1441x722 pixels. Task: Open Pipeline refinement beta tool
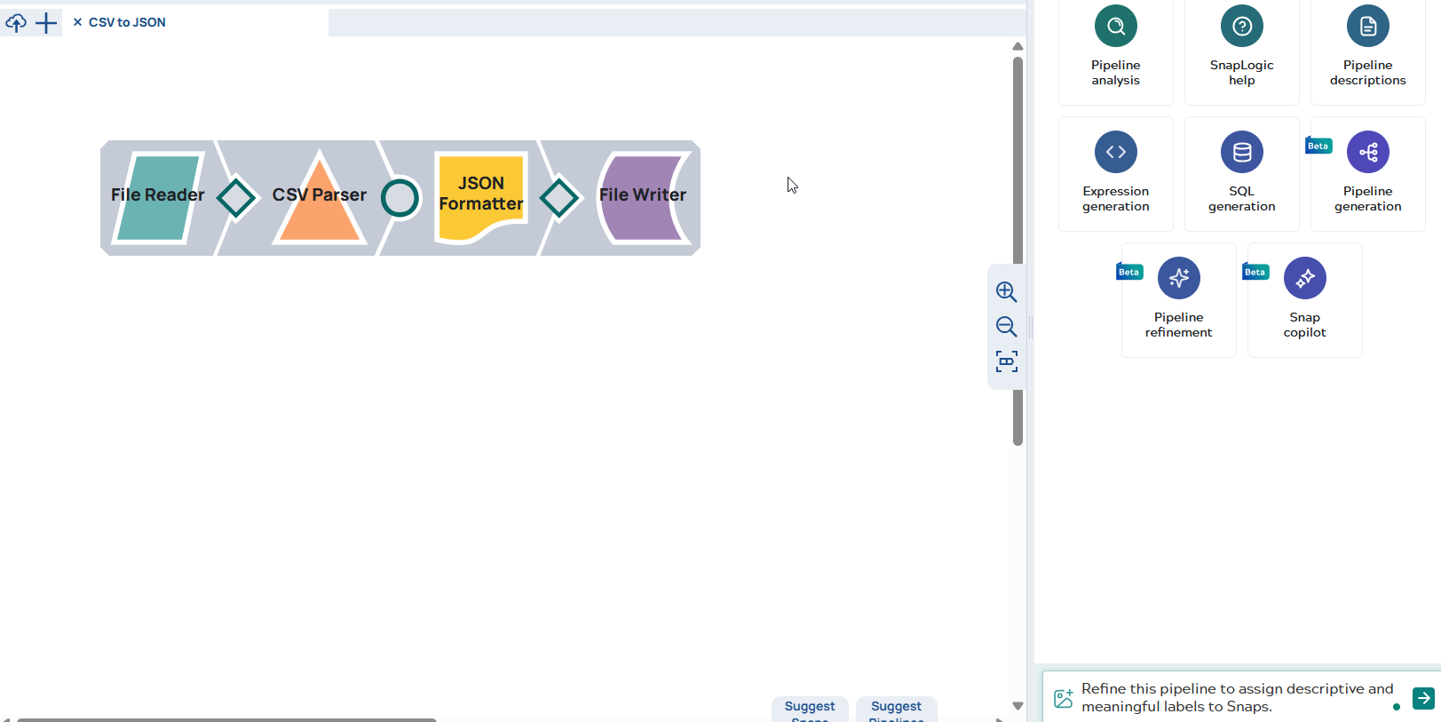(x=1178, y=300)
